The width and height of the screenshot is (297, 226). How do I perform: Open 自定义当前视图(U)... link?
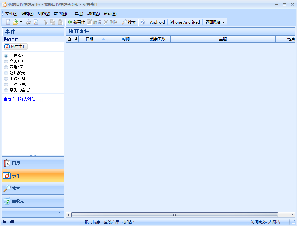pyautogui.click(x=23, y=99)
